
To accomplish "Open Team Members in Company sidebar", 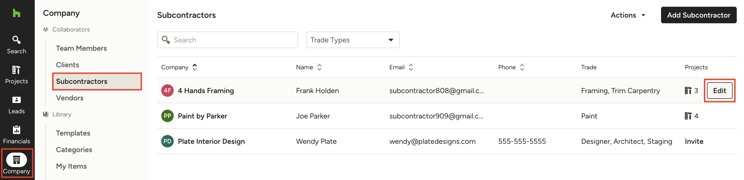I will click(81, 48).
